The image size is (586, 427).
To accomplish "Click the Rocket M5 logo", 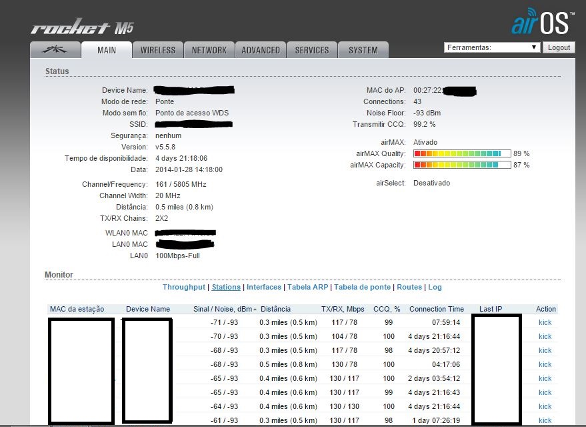I will pyautogui.click(x=82, y=27).
